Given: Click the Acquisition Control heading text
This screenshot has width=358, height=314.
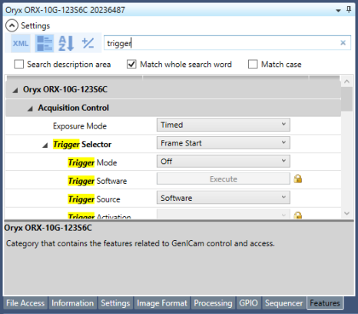Looking at the screenshot, I should click(x=74, y=108).
